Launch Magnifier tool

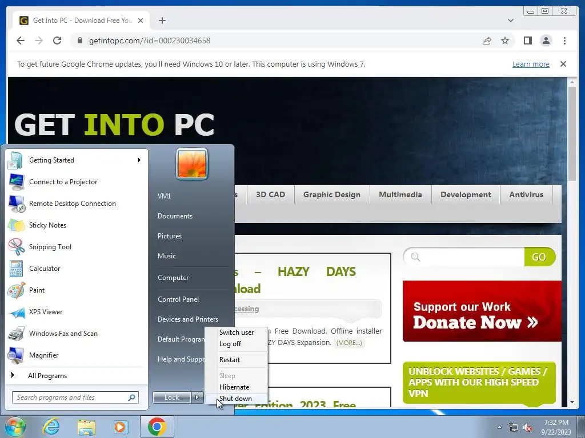[77, 355]
